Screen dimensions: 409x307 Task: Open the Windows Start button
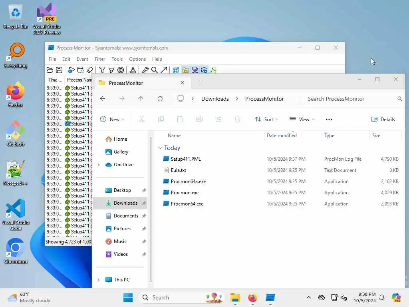(128, 297)
